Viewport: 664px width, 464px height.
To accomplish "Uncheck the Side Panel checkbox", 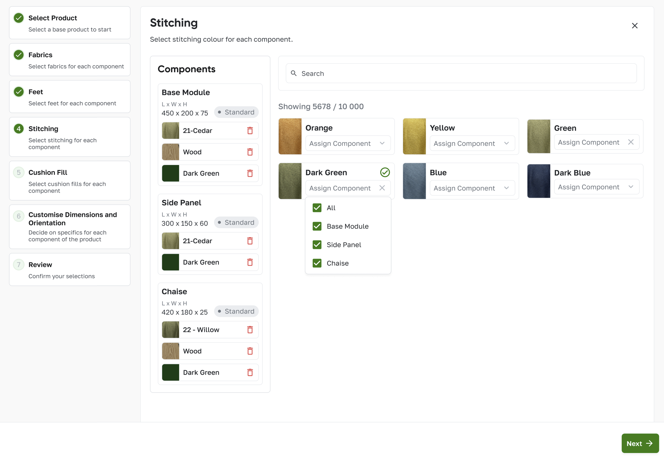I will [x=317, y=245].
